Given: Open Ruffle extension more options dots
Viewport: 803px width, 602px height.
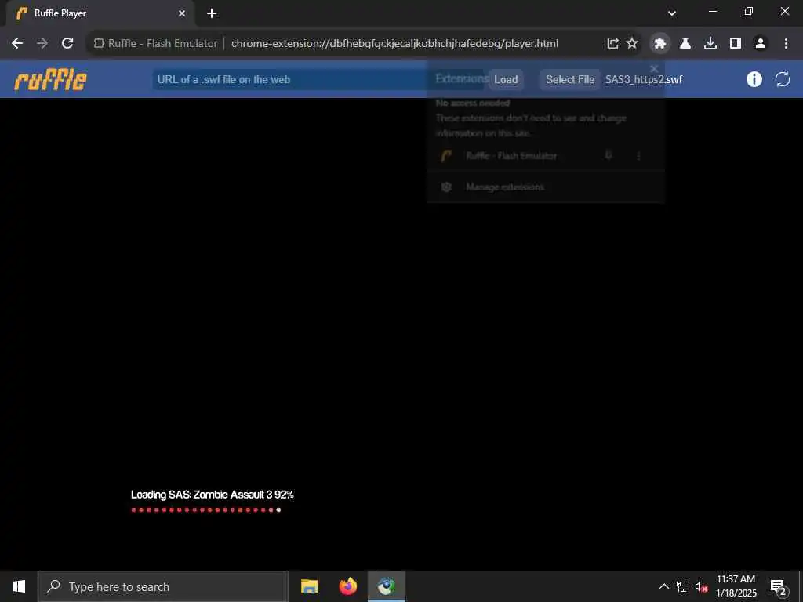Looking at the screenshot, I should tap(638, 156).
